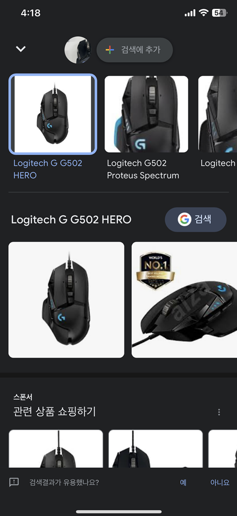Tap the circular searched image thumbnail
237x516 pixels.
77,50
